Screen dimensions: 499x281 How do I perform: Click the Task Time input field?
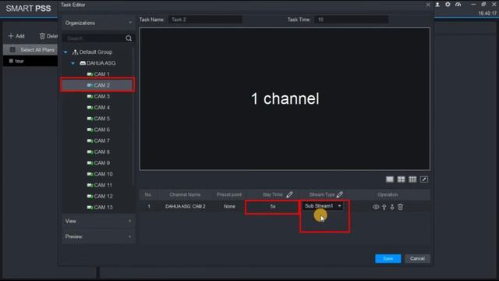click(352, 20)
